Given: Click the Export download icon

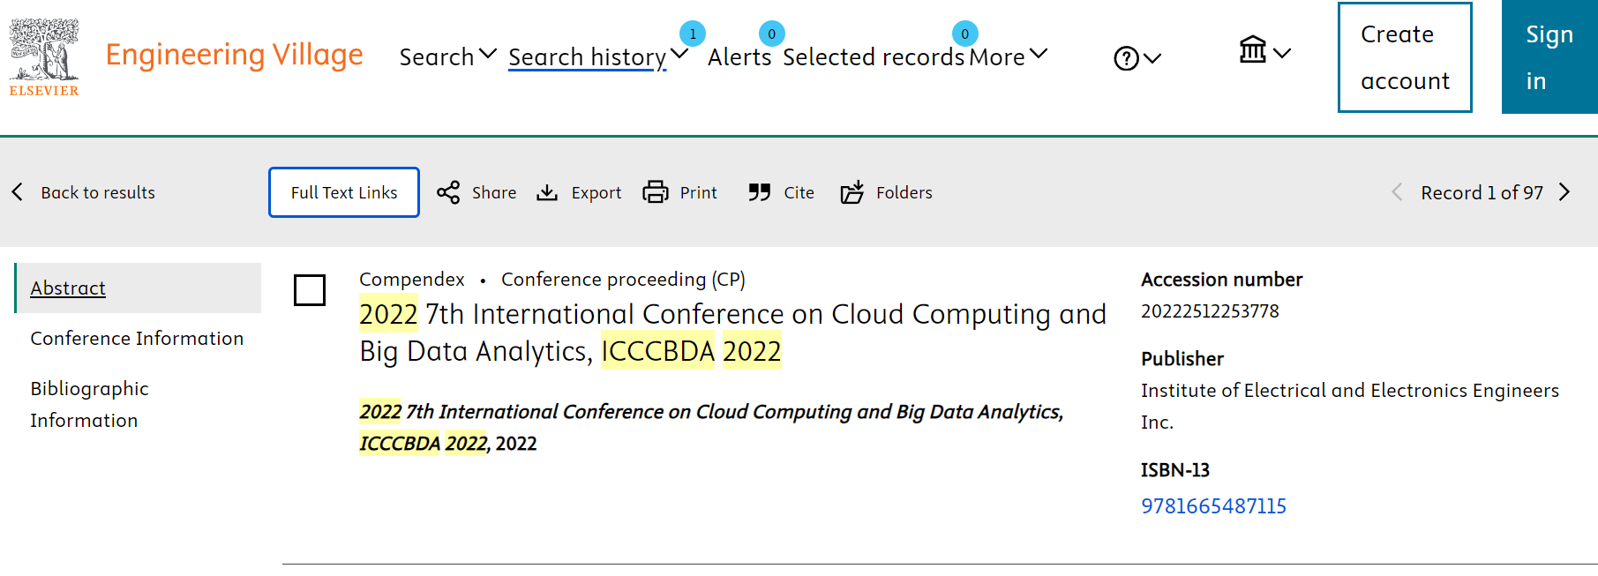Looking at the screenshot, I should click(547, 192).
